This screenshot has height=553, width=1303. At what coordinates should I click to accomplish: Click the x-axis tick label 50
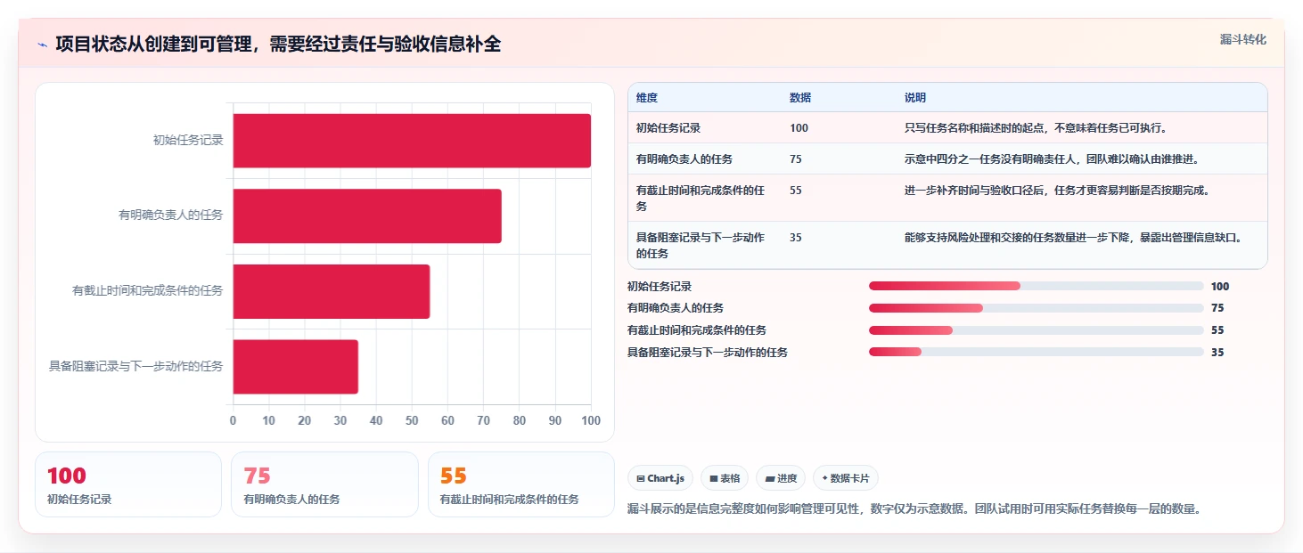click(412, 420)
